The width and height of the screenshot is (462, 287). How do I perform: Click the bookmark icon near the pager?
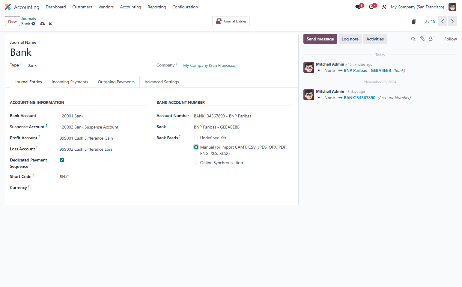coord(414,22)
